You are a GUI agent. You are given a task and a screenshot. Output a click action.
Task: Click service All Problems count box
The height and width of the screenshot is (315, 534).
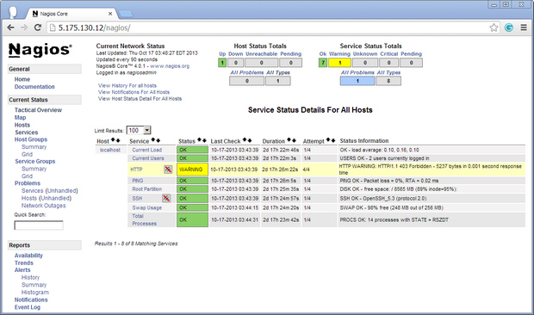(357, 81)
